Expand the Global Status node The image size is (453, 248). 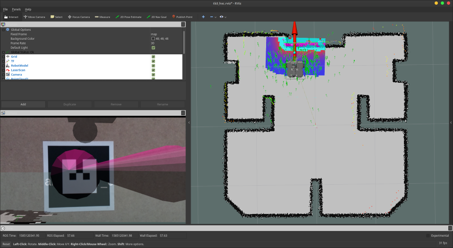3,52
